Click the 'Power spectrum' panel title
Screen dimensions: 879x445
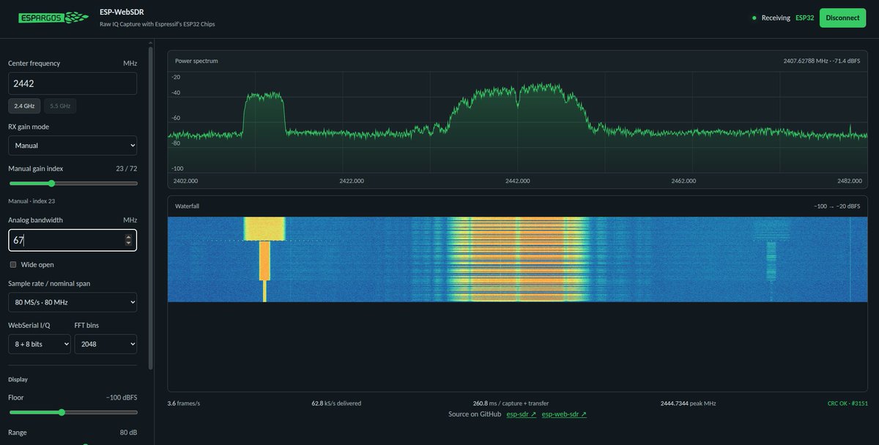(196, 61)
